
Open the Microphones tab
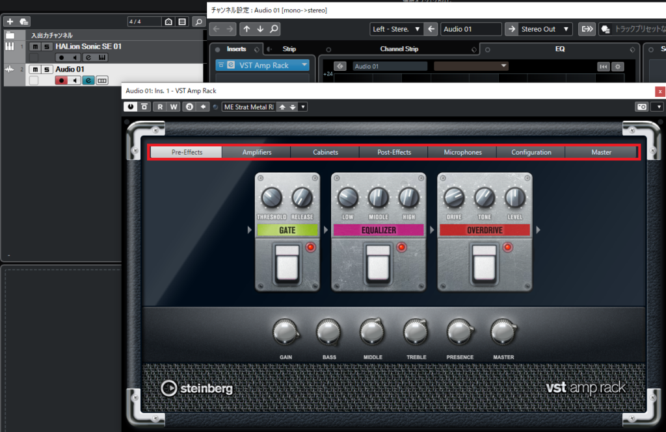tap(462, 153)
